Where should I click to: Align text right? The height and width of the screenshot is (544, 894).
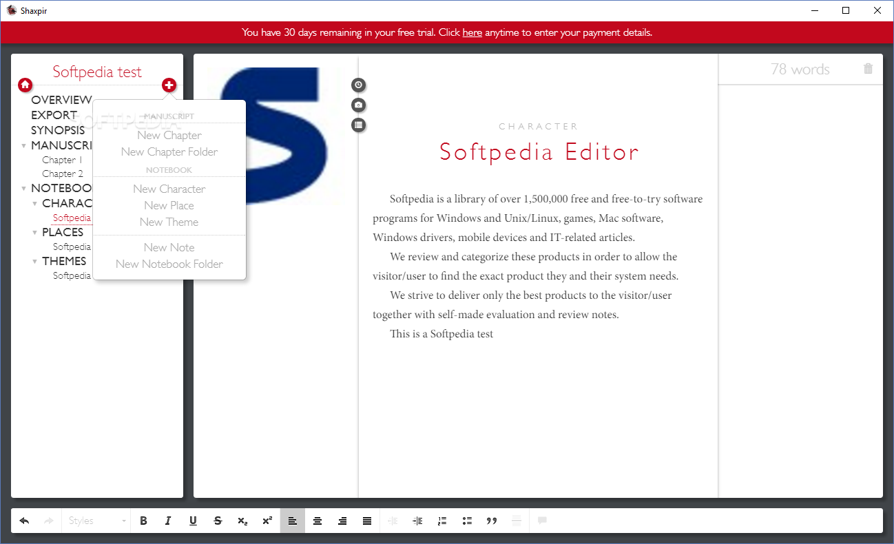point(342,521)
